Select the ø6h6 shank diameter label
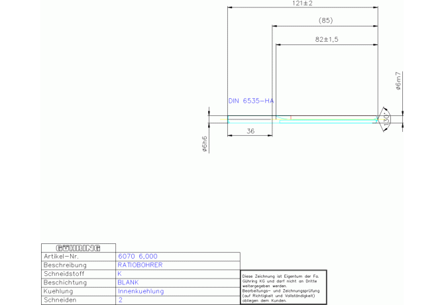 pyautogui.click(x=205, y=144)
